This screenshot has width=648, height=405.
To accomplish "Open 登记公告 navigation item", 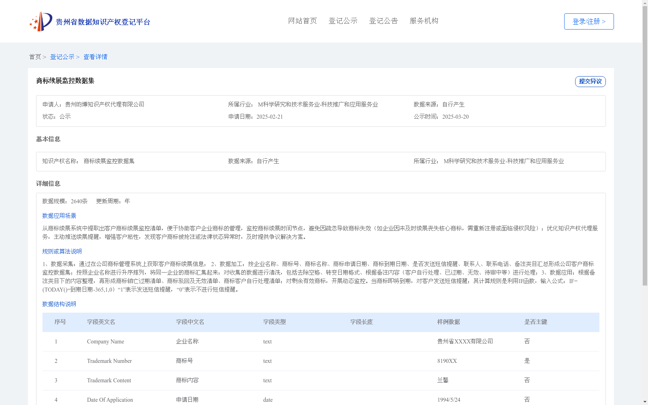I will [384, 21].
